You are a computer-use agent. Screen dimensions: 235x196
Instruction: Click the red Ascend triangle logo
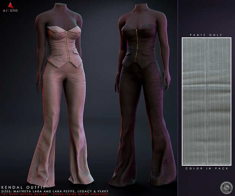[11, 6]
